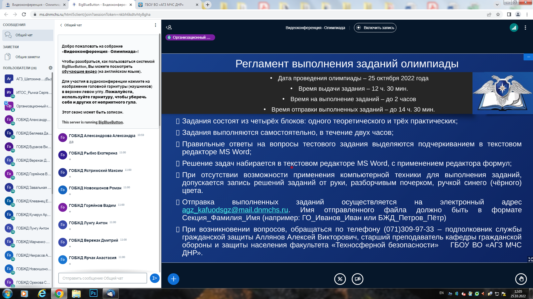
Task: Switch to the ГБОУ ВО «АГЗ МЧС ДНР» tab
Action: tap(164, 5)
